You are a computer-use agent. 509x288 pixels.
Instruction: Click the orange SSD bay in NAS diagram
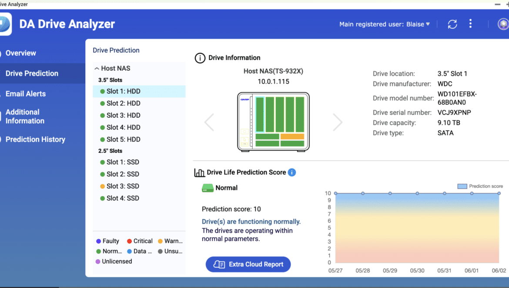tap(292, 136)
